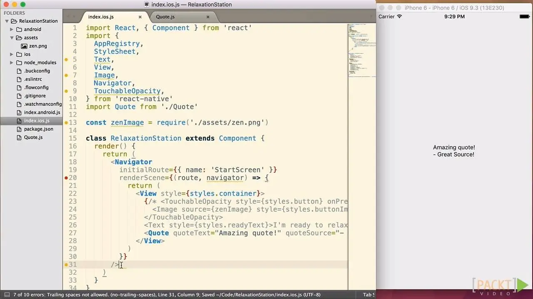Screen dimensions: 533x299
Task: Open .buckconfig from the sidebar
Action: coord(37,71)
